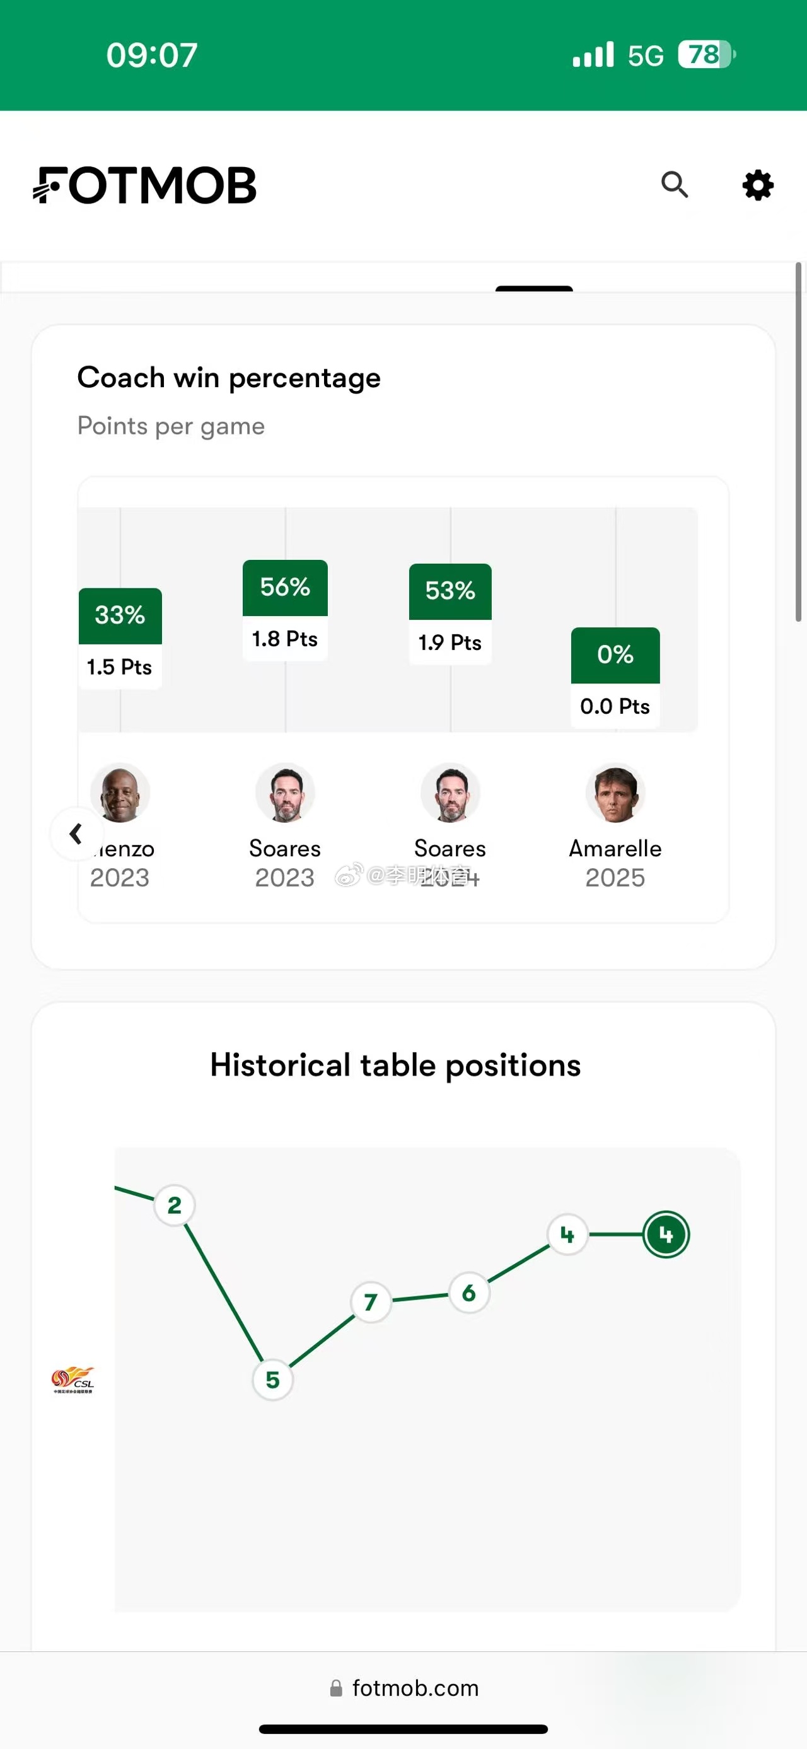This screenshot has width=807, height=1749.
Task: Select Amarelle 2025 coach photo
Action: (615, 793)
